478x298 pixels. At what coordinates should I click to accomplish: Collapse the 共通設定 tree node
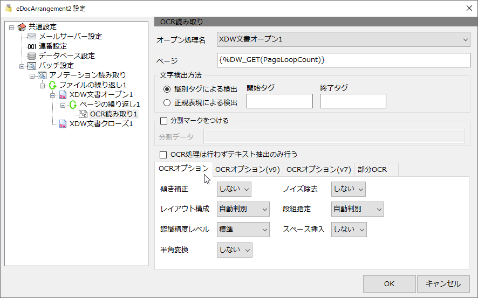pyautogui.click(x=11, y=27)
